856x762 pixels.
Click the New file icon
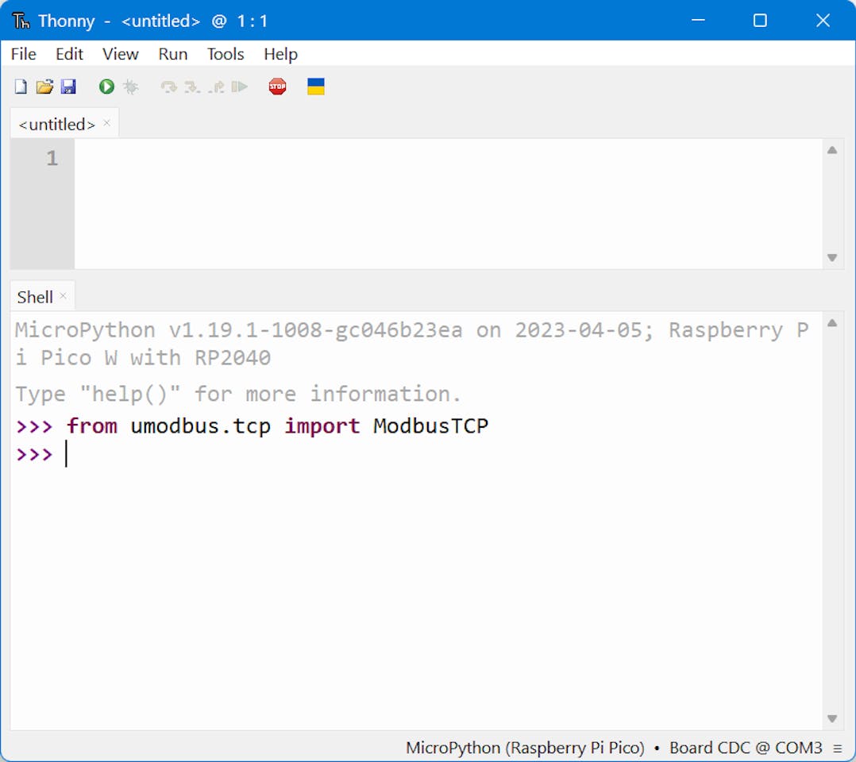click(21, 87)
